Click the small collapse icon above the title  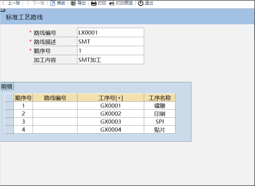tap(3, 10)
